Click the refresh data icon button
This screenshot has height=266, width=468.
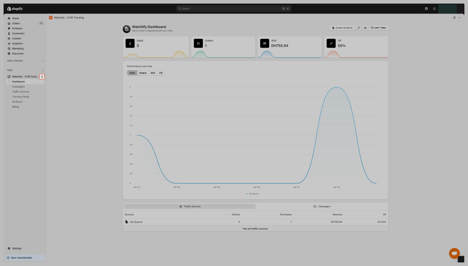pyautogui.click(x=359, y=28)
